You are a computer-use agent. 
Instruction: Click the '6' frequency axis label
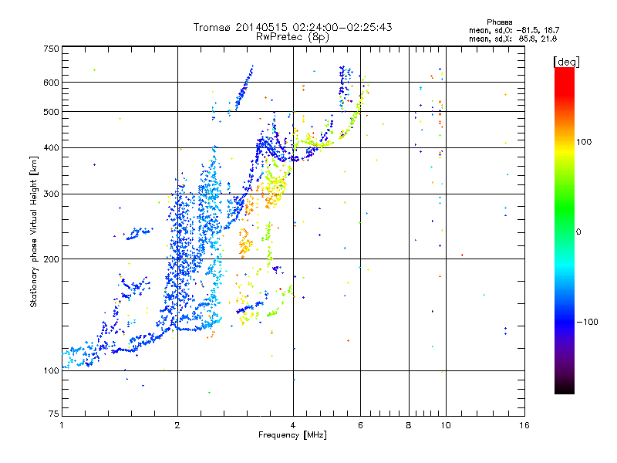pyautogui.click(x=360, y=425)
